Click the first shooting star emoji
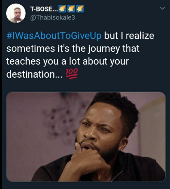170x189 pixels. [62, 9]
